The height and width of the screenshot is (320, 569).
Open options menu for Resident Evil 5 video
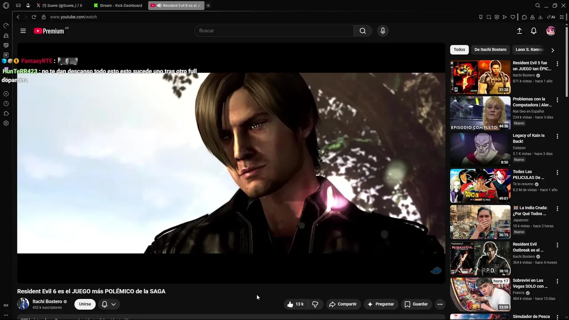click(557, 64)
